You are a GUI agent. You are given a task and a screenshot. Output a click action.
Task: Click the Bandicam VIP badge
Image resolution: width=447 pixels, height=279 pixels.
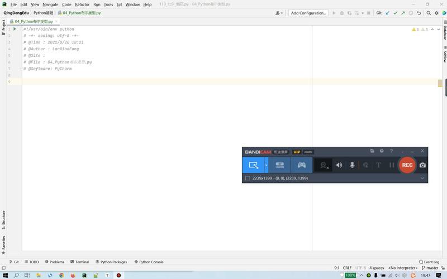click(x=297, y=152)
